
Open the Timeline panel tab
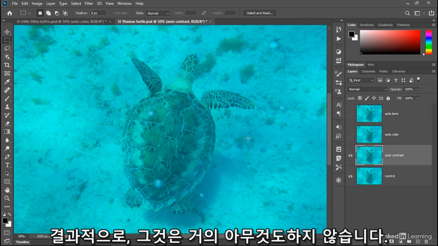[x=23, y=242]
